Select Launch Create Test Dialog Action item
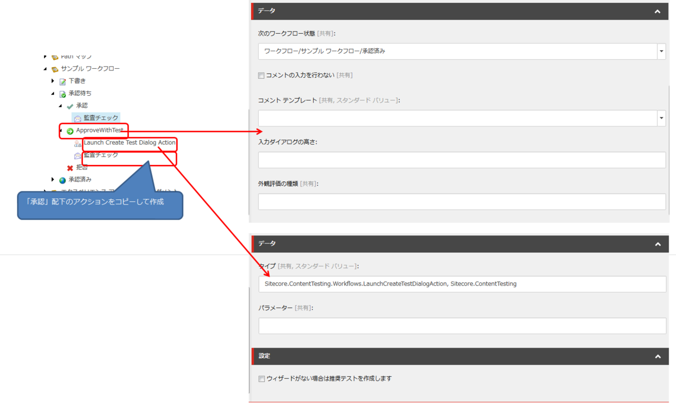 (x=130, y=143)
